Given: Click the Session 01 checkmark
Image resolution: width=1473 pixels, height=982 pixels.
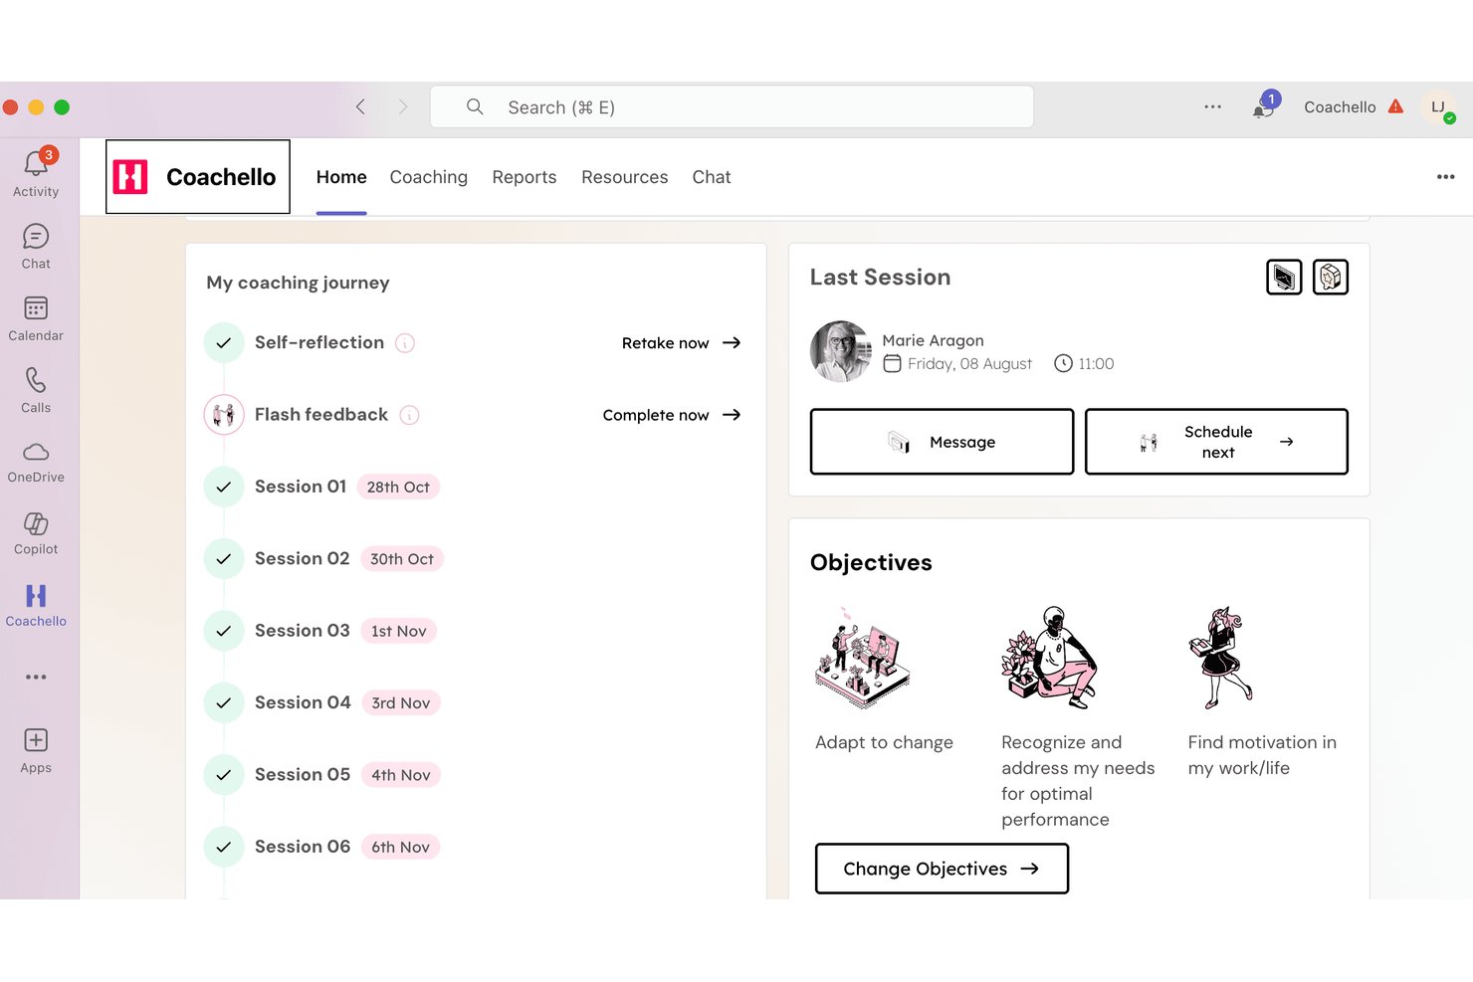Looking at the screenshot, I should tap(224, 487).
